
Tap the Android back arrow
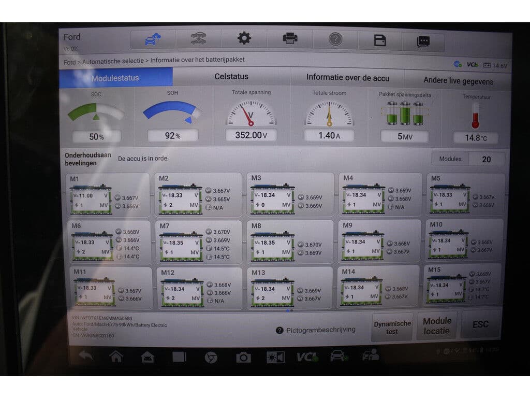coord(85,356)
